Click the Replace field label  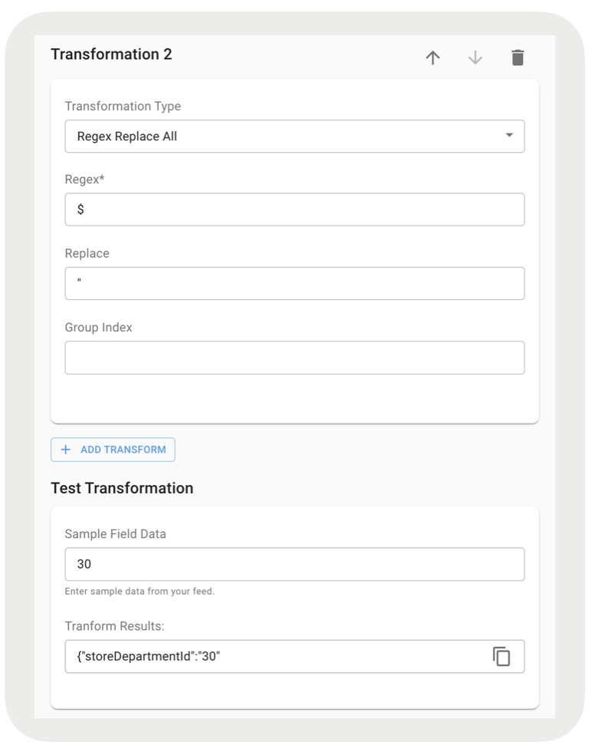point(87,253)
